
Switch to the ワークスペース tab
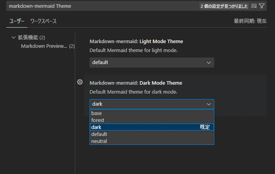pyautogui.click(x=43, y=21)
